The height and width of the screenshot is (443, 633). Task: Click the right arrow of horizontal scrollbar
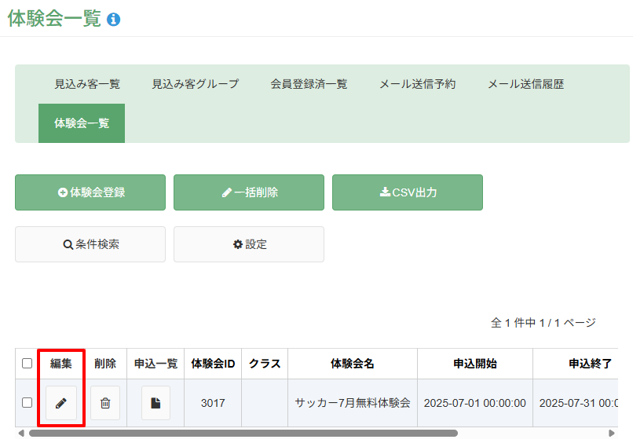coord(612,434)
